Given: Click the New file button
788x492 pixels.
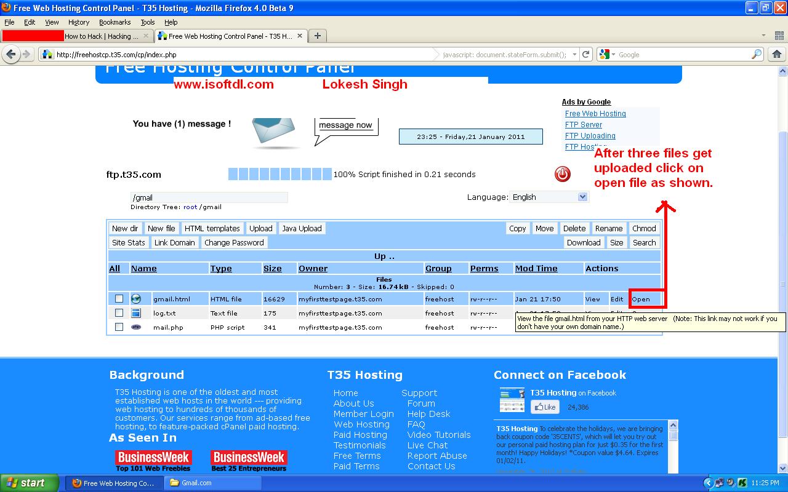Looking at the screenshot, I should pyautogui.click(x=161, y=228).
